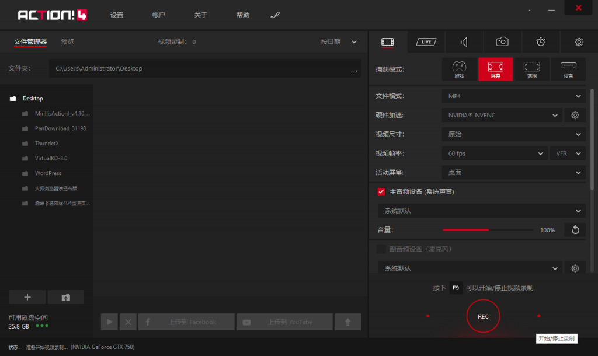This screenshot has width=598, height=356.
Task: Select the region capture mode
Action: (531, 69)
